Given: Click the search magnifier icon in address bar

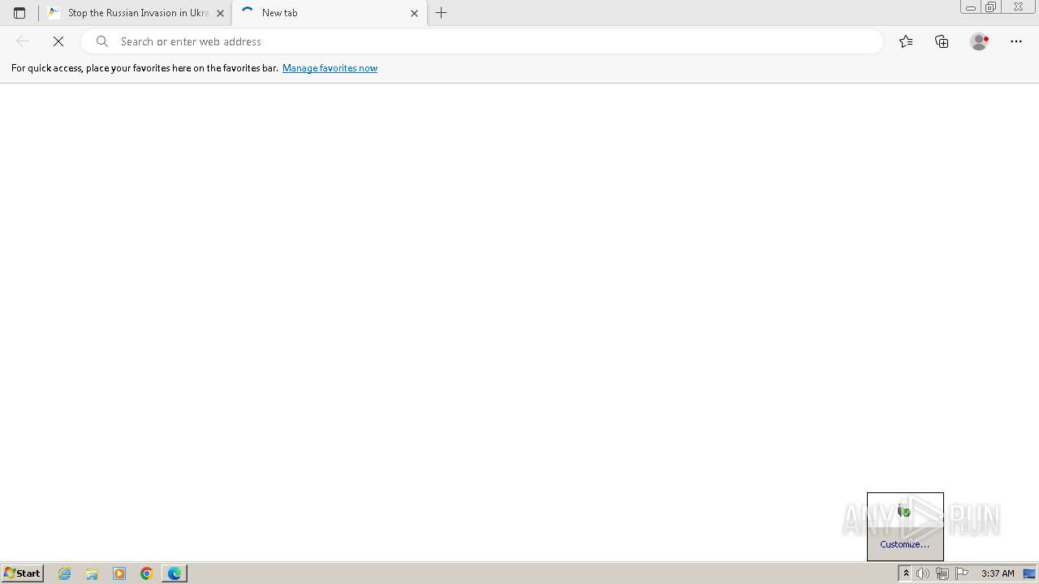Looking at the screenshot, I should pos(102,41).
